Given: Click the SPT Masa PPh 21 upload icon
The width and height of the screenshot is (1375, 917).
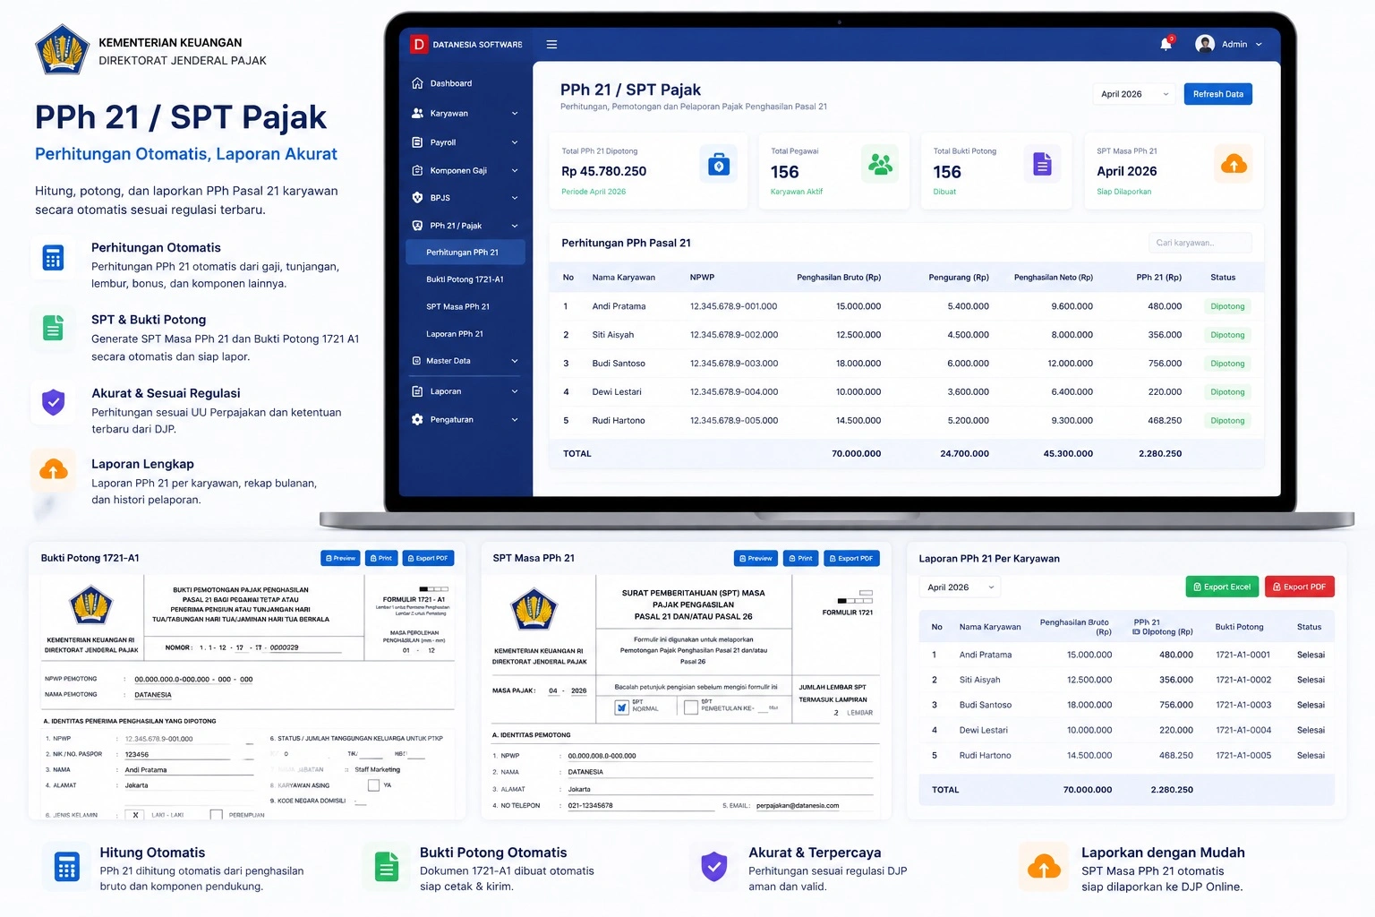Looking at the screenshot, I should [x=1234, y=164].
